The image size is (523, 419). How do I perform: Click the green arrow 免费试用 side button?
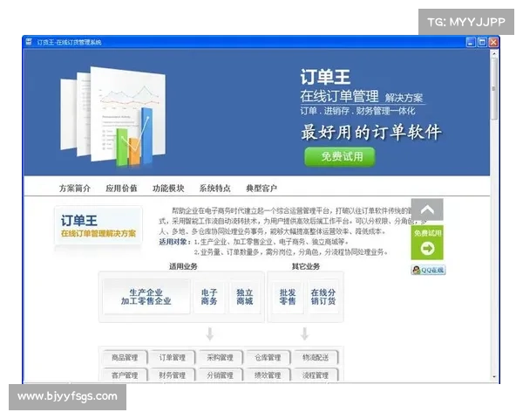[x=427, y=243]
